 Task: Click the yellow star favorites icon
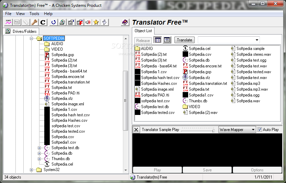(x=96, y=22)
